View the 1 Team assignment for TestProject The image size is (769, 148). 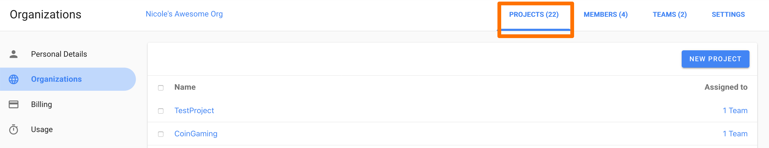[735, 110]
